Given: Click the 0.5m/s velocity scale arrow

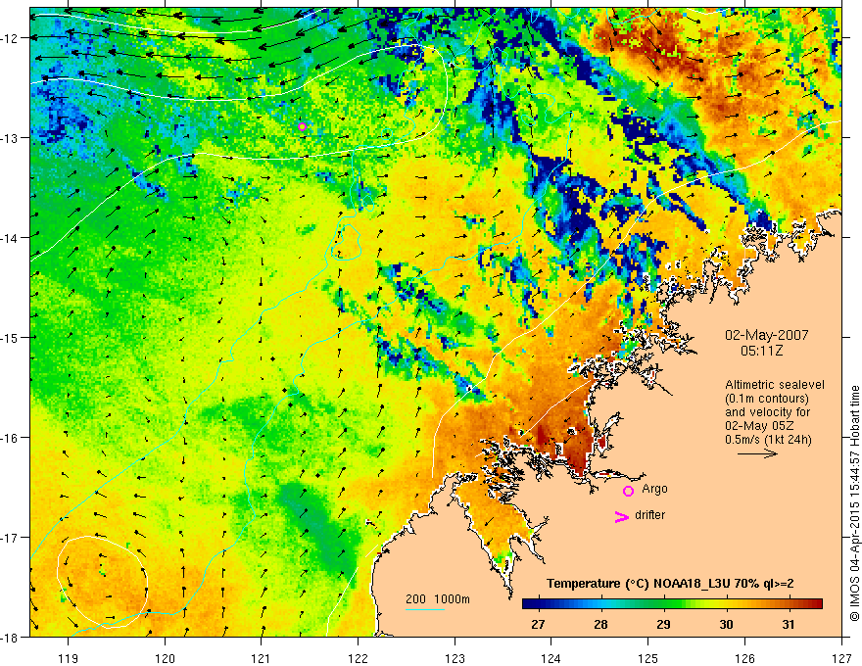Looking at the screenshot, I should tap(757, 453).
